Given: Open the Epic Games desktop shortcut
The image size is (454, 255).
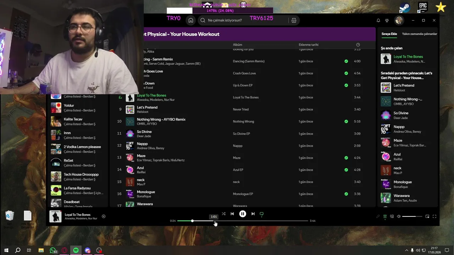Looking at the screenshot, I should pyautogui.click(x=422, y=7).
